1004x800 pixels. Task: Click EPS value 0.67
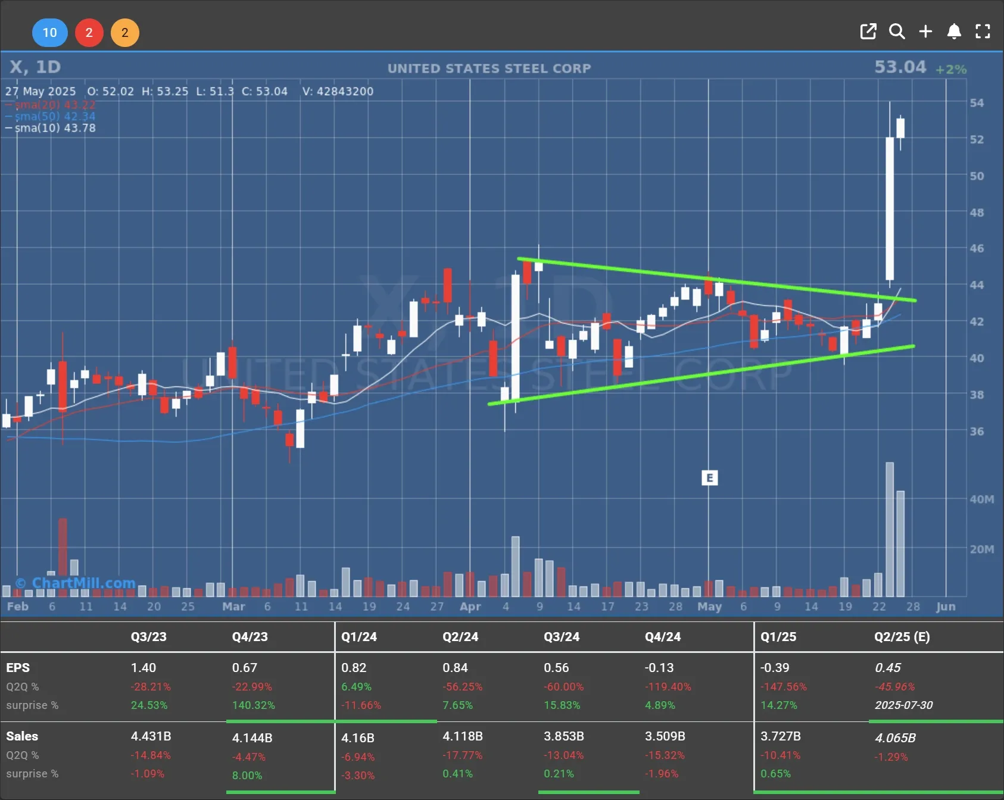tap(245, 668)
